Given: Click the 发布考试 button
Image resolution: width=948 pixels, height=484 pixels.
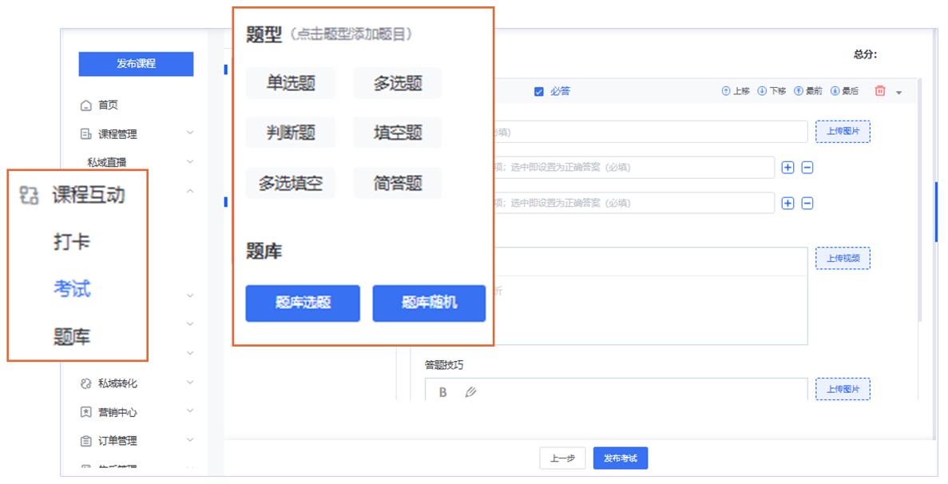Looking at the screenshot, I should point(621,458).
